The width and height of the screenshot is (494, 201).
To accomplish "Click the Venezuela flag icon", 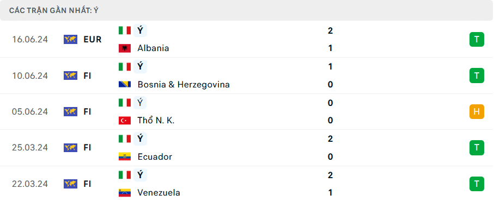I will click(125, 192).
